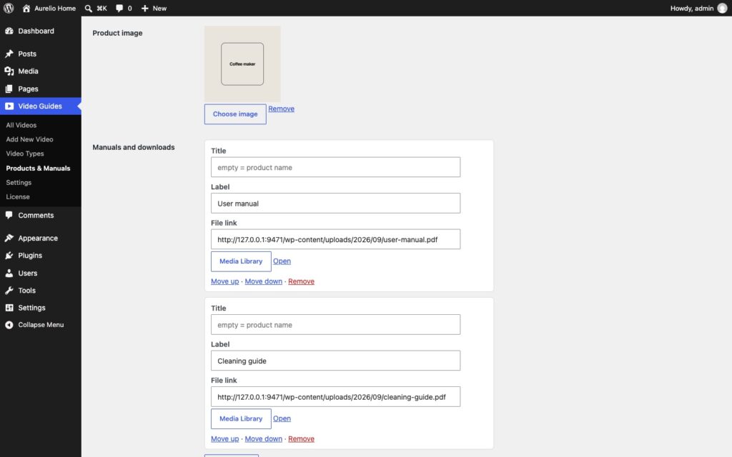Click the Plugins plug icon

coord(9,255)
